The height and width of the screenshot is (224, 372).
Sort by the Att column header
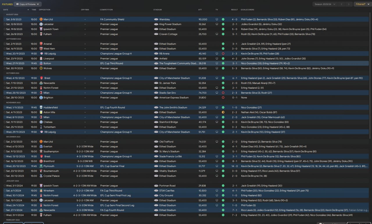[200, 10]
